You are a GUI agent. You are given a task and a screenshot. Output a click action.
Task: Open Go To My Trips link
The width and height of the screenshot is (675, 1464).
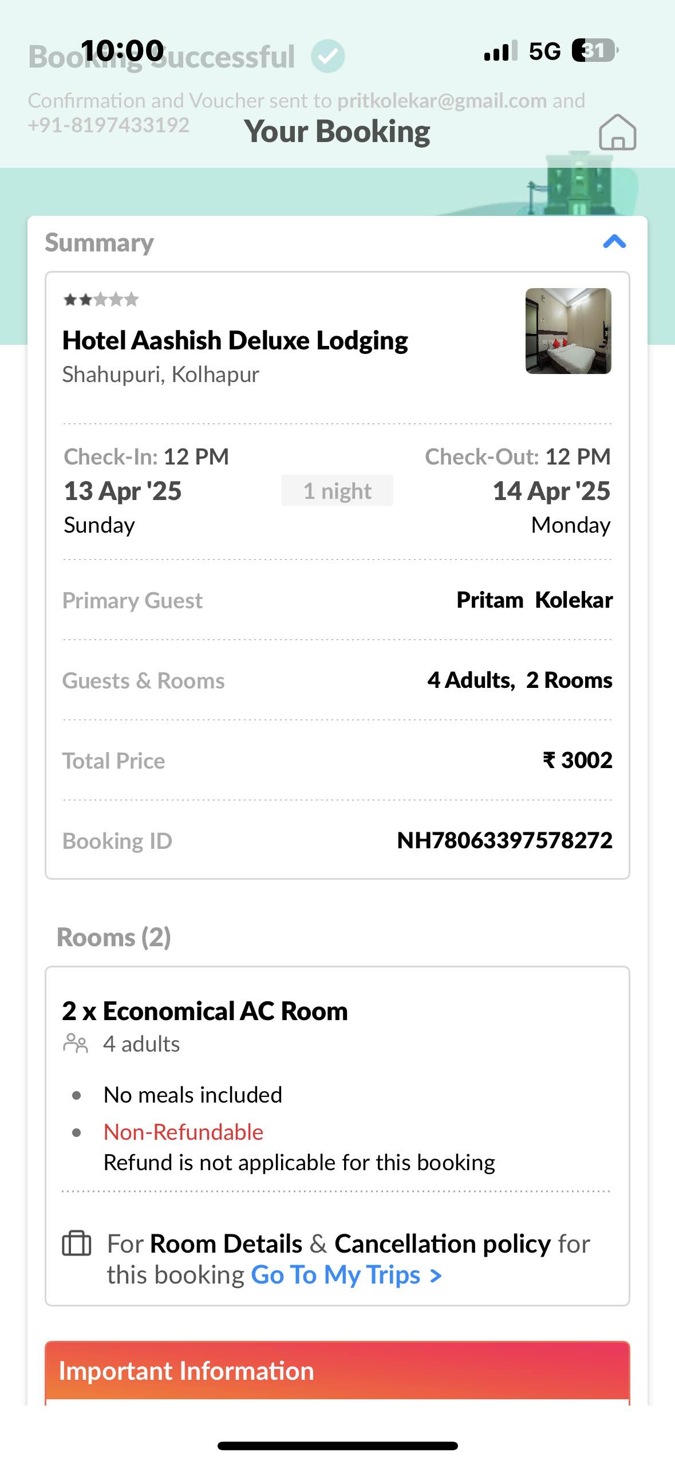point(346,1274)
